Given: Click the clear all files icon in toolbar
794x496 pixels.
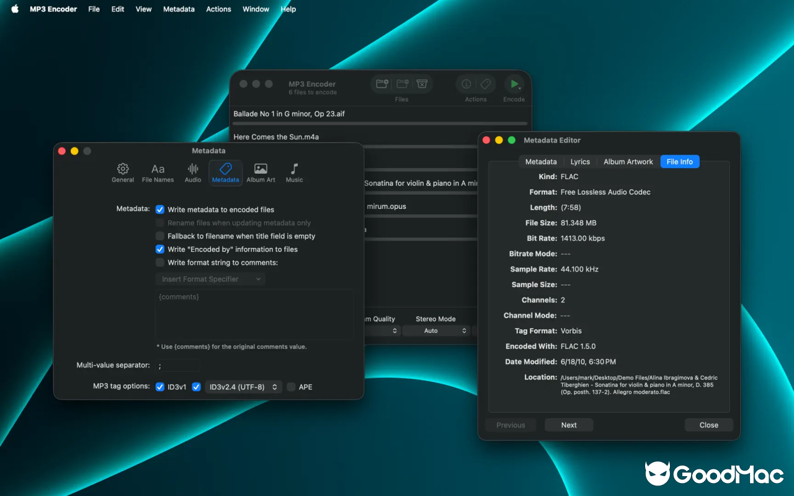Looking at the screenshot, I should 421,84.
